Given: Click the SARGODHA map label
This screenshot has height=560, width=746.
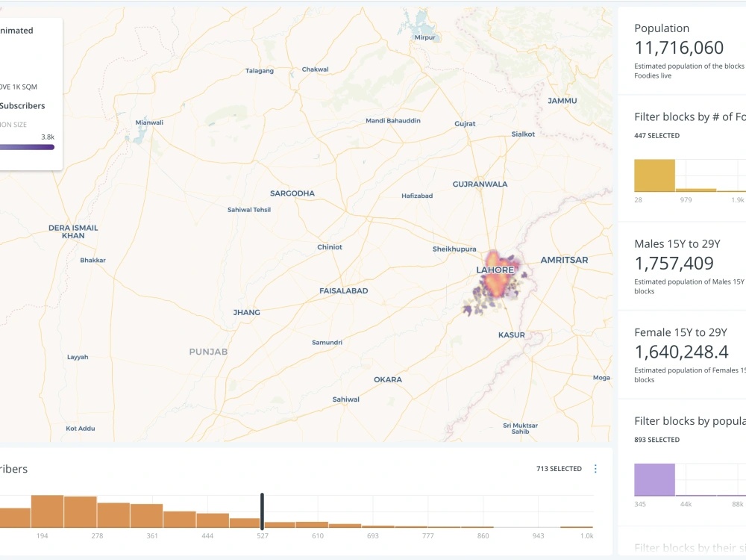Looking at the screenshot, I should pyautogui.click(x=292, y=193).
